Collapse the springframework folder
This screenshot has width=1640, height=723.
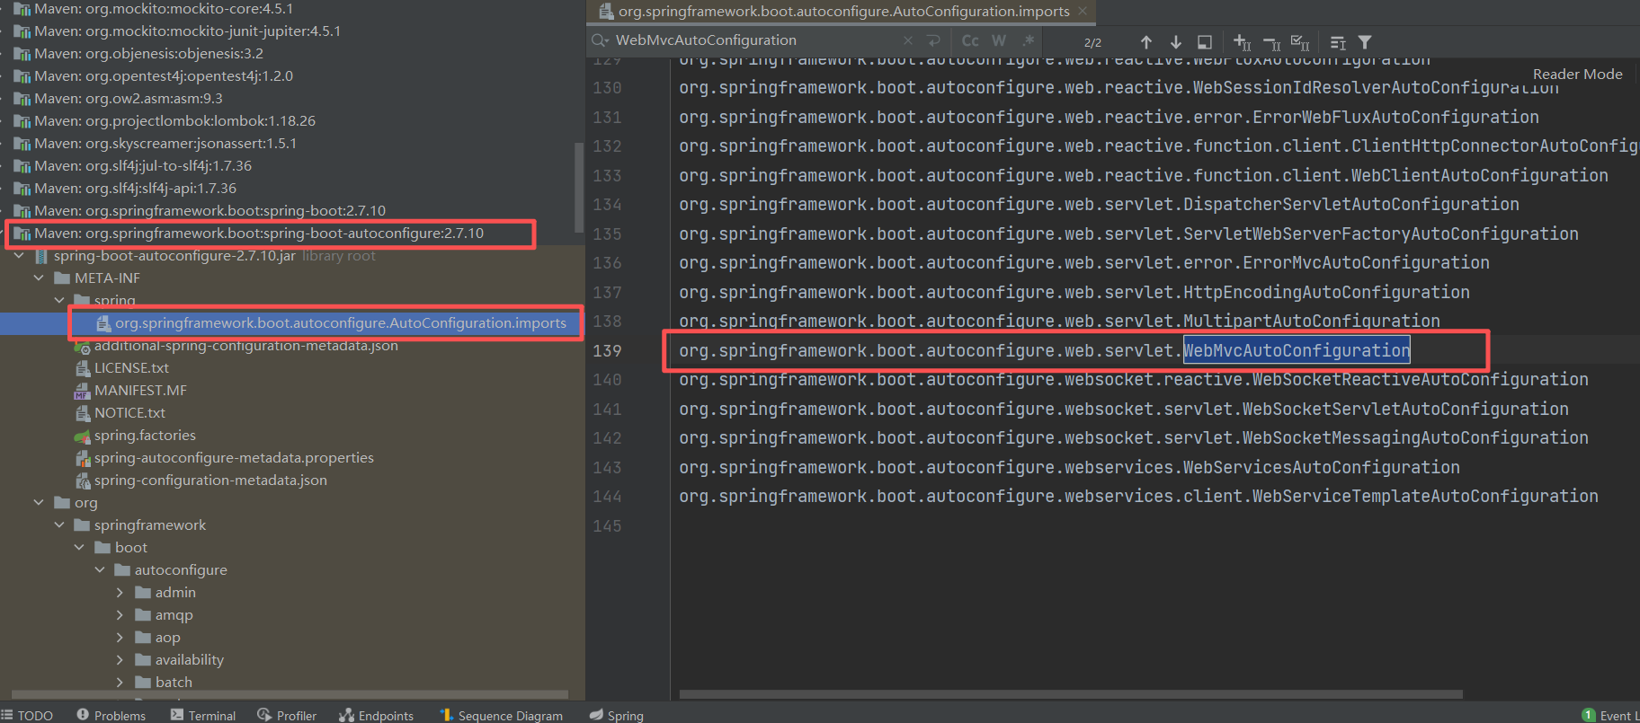pyautogui.click(x=59, y=525)
